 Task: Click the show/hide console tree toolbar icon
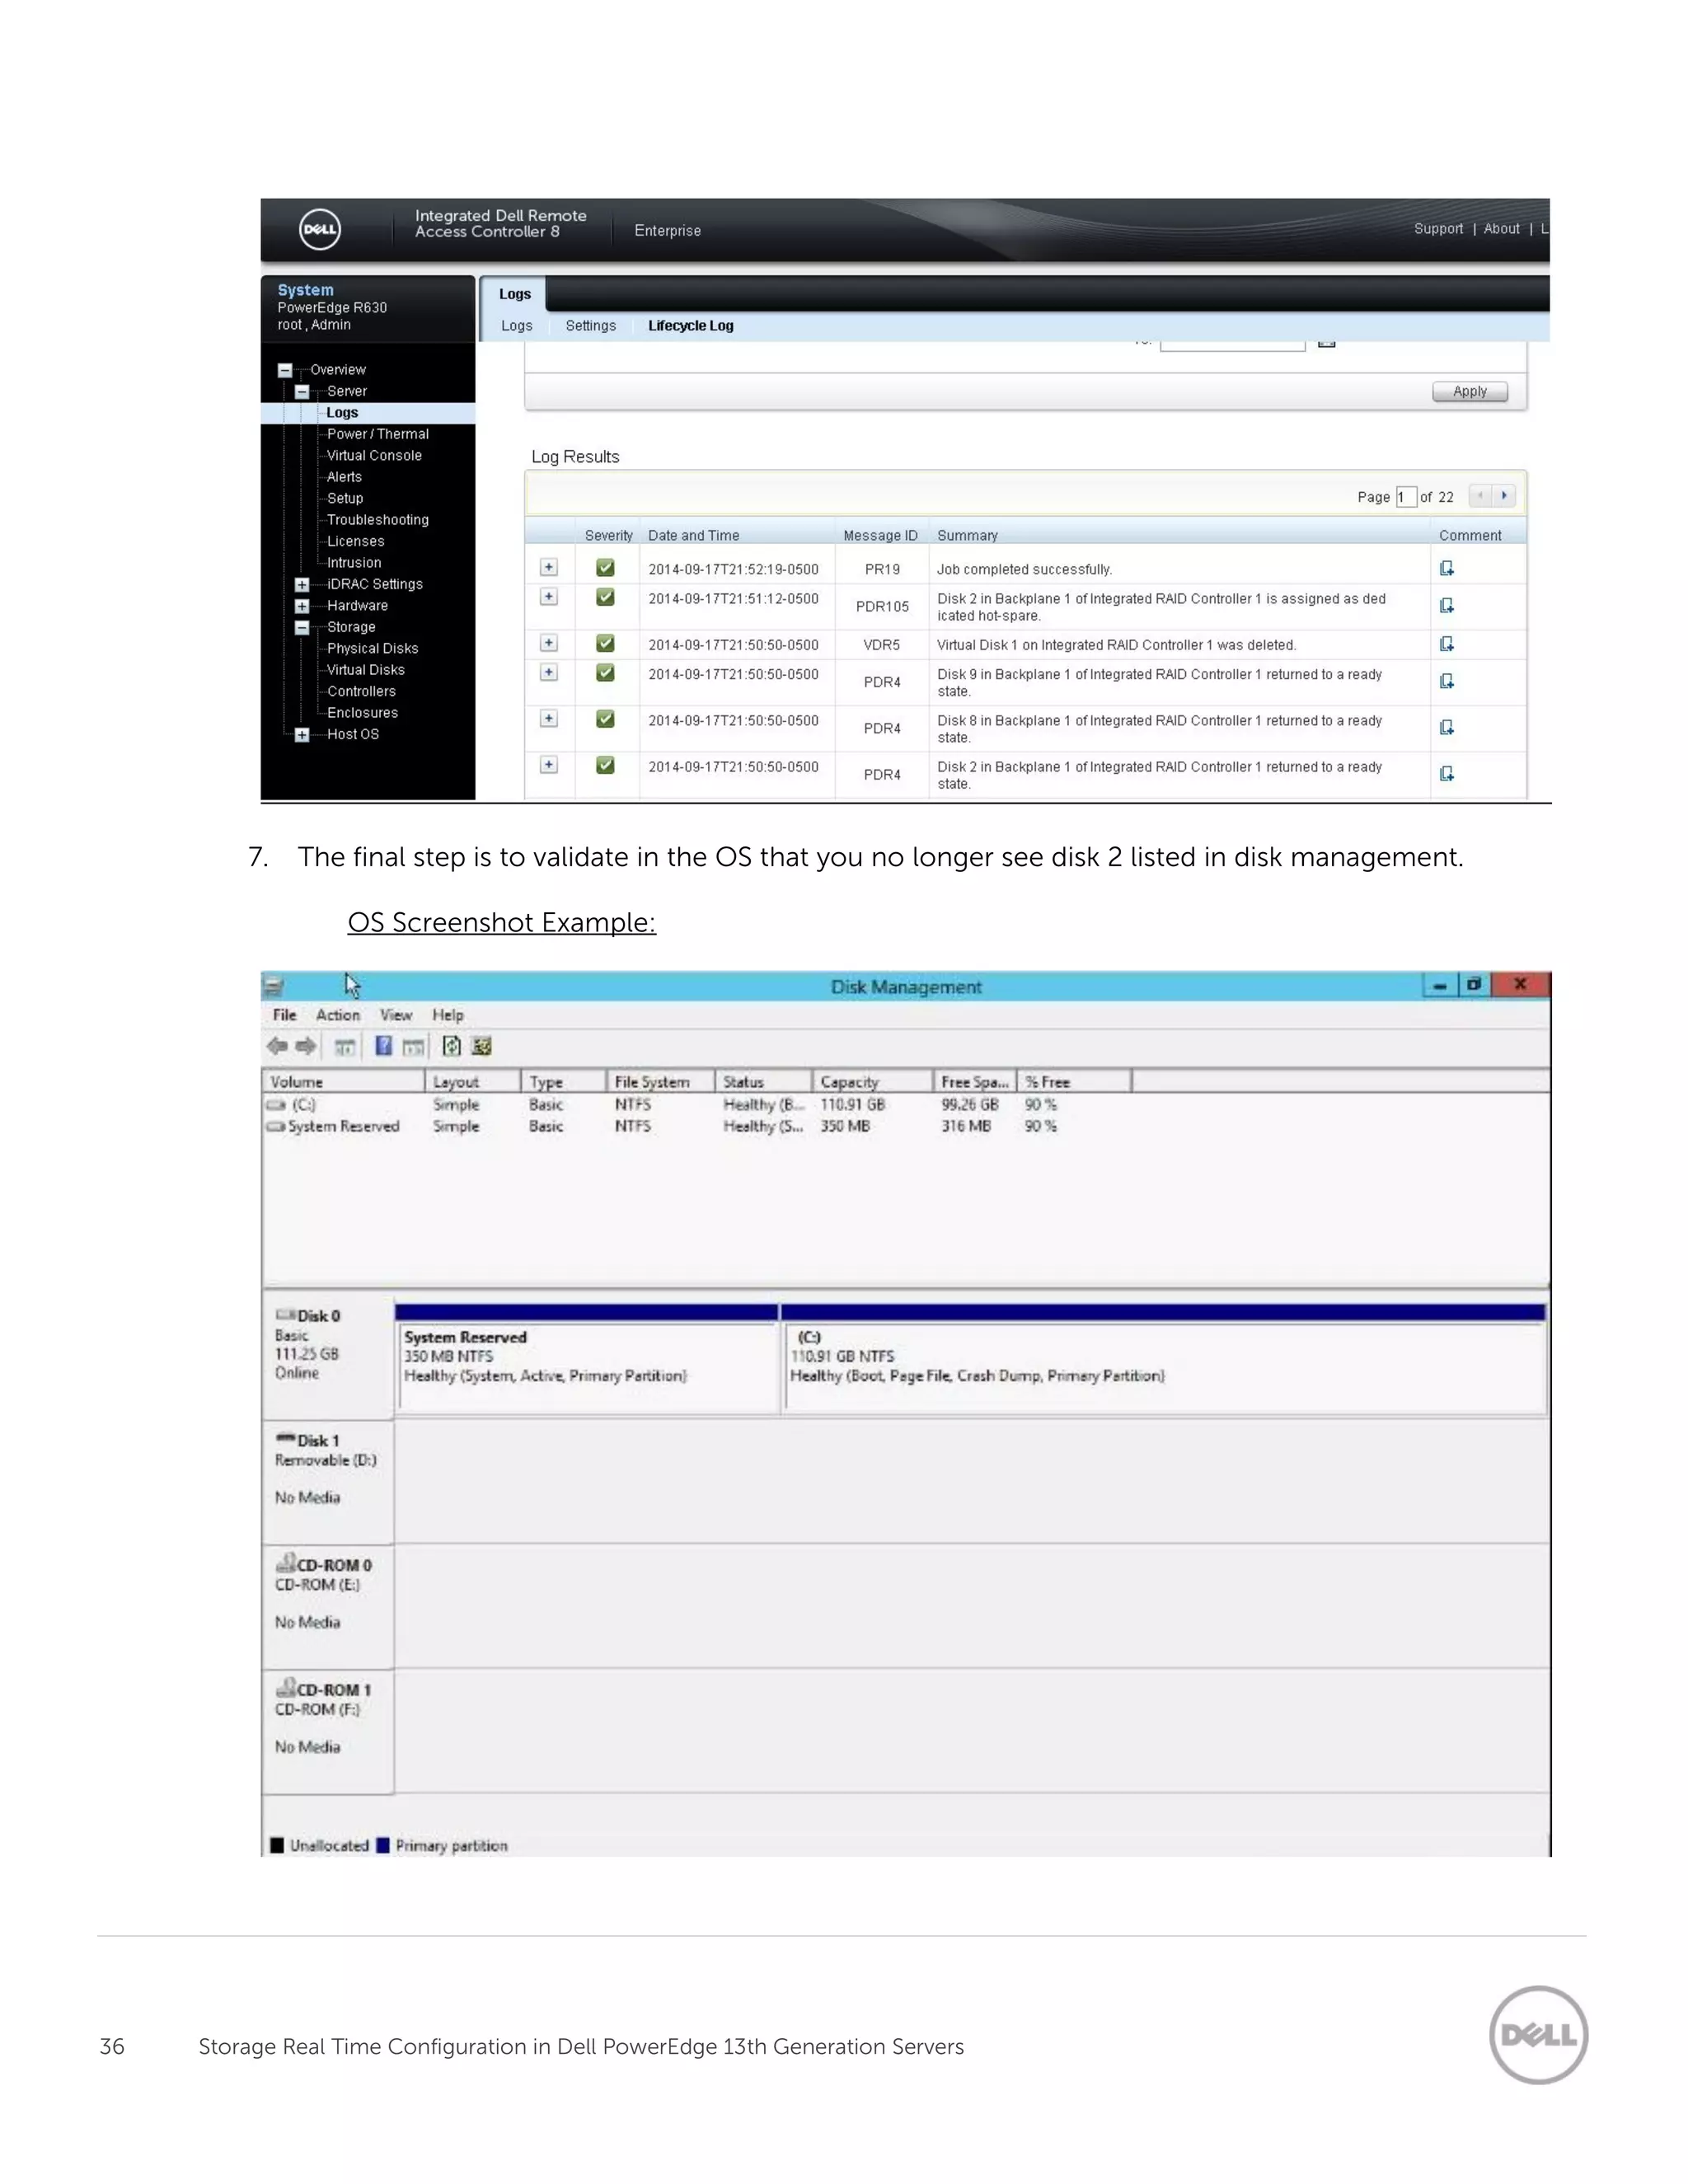(x=345, y=1047)
